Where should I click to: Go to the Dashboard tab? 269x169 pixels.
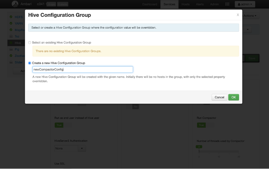point(150,4)
